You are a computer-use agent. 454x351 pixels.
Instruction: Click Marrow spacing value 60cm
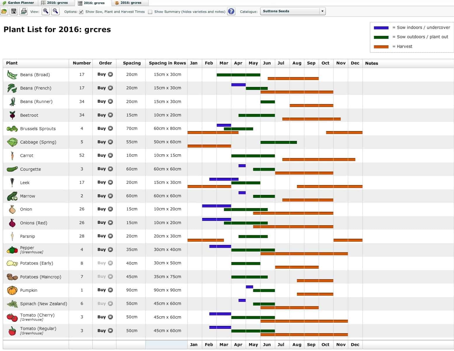click(x=132, y=196)
